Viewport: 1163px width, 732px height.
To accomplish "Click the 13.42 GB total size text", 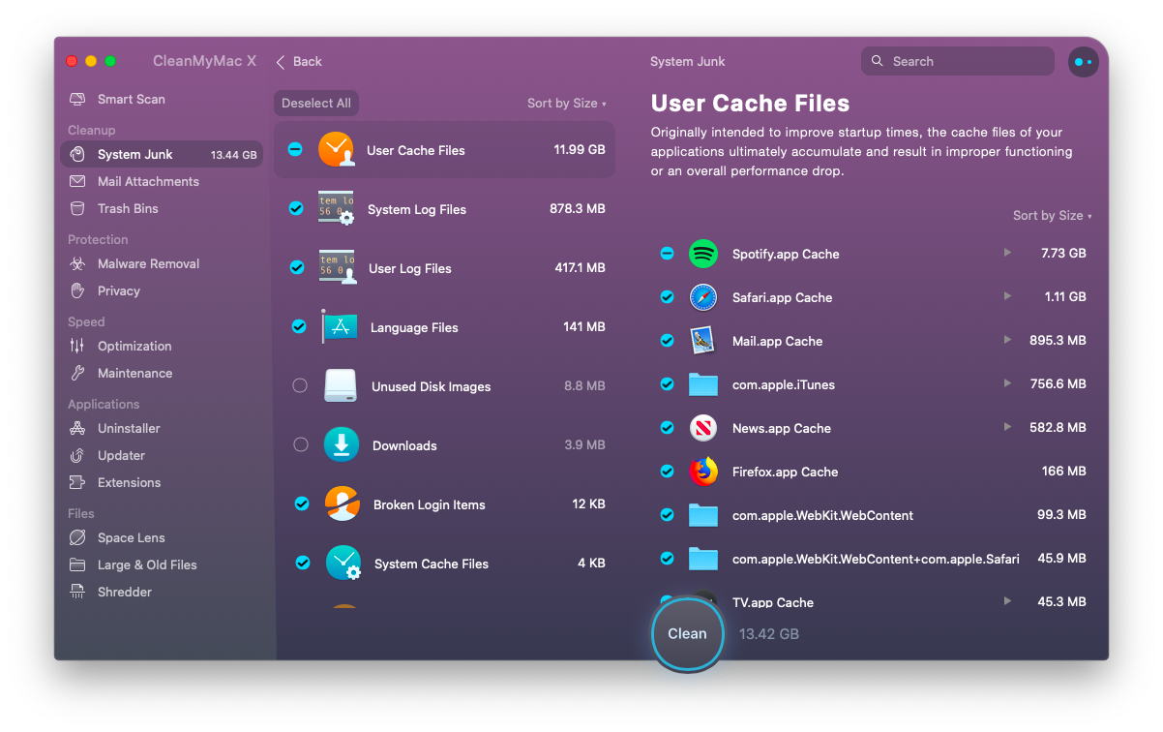I will tap(769, 634).
